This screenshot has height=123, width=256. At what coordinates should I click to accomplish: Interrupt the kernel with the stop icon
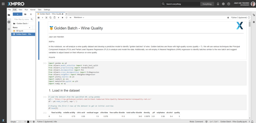62,17
